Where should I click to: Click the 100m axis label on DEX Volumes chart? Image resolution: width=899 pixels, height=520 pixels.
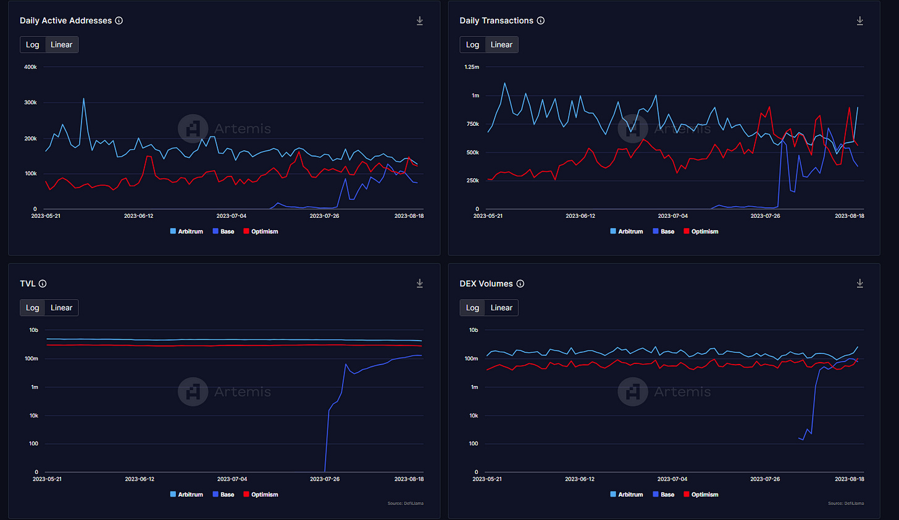472,358
